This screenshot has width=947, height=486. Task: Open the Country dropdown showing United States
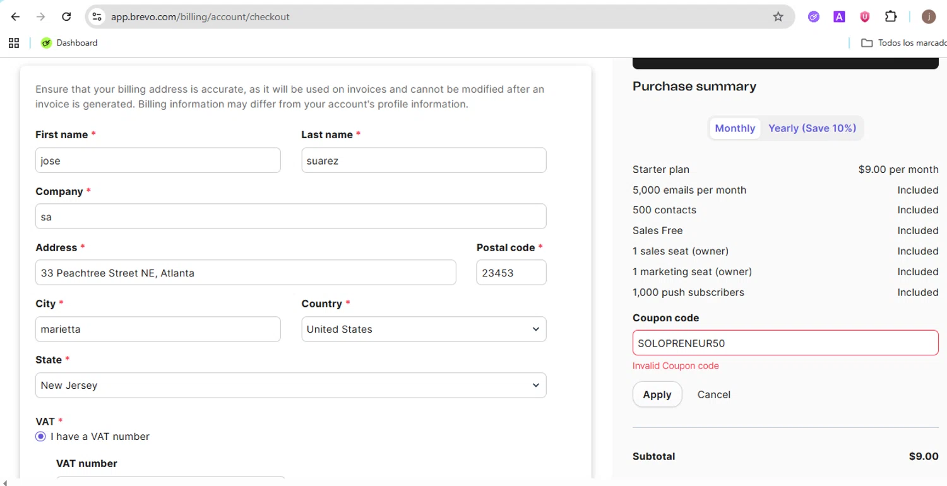click(424, 329)
